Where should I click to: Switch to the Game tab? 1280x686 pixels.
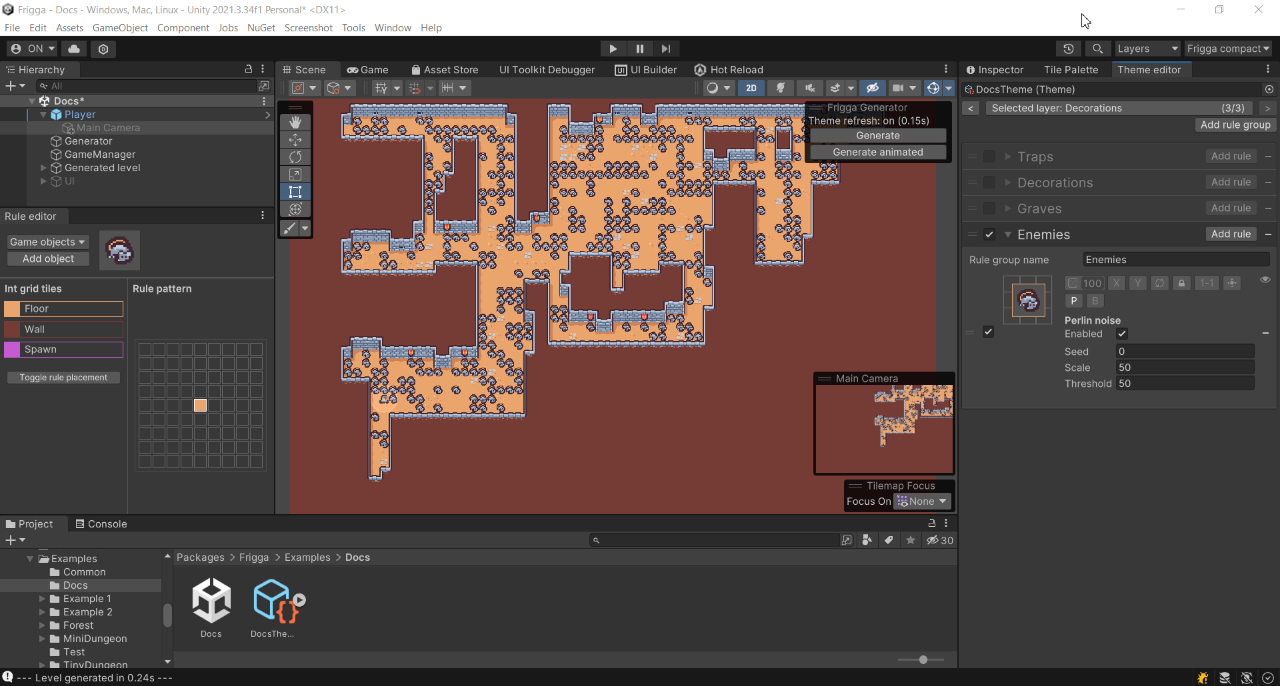click(x=367, y=69)
